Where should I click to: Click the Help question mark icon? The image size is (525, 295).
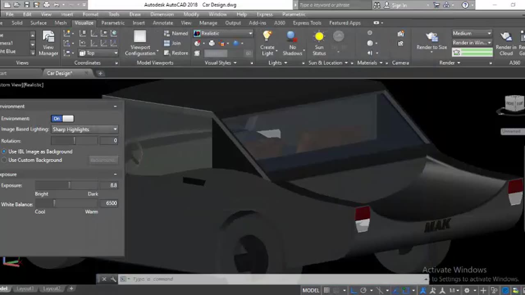point(465,5)
